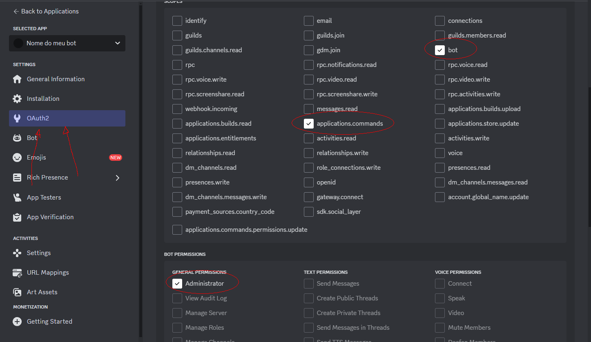Select the Rich Presence document icon
Viewport: 591px width, 342px height.
click(17, 177)
